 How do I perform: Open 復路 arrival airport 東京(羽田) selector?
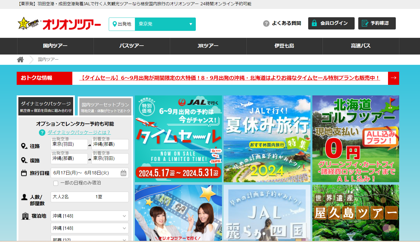110,159
